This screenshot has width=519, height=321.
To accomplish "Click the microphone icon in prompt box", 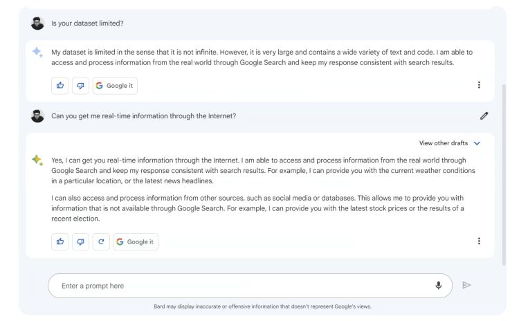I will click(x=439, y=285).
